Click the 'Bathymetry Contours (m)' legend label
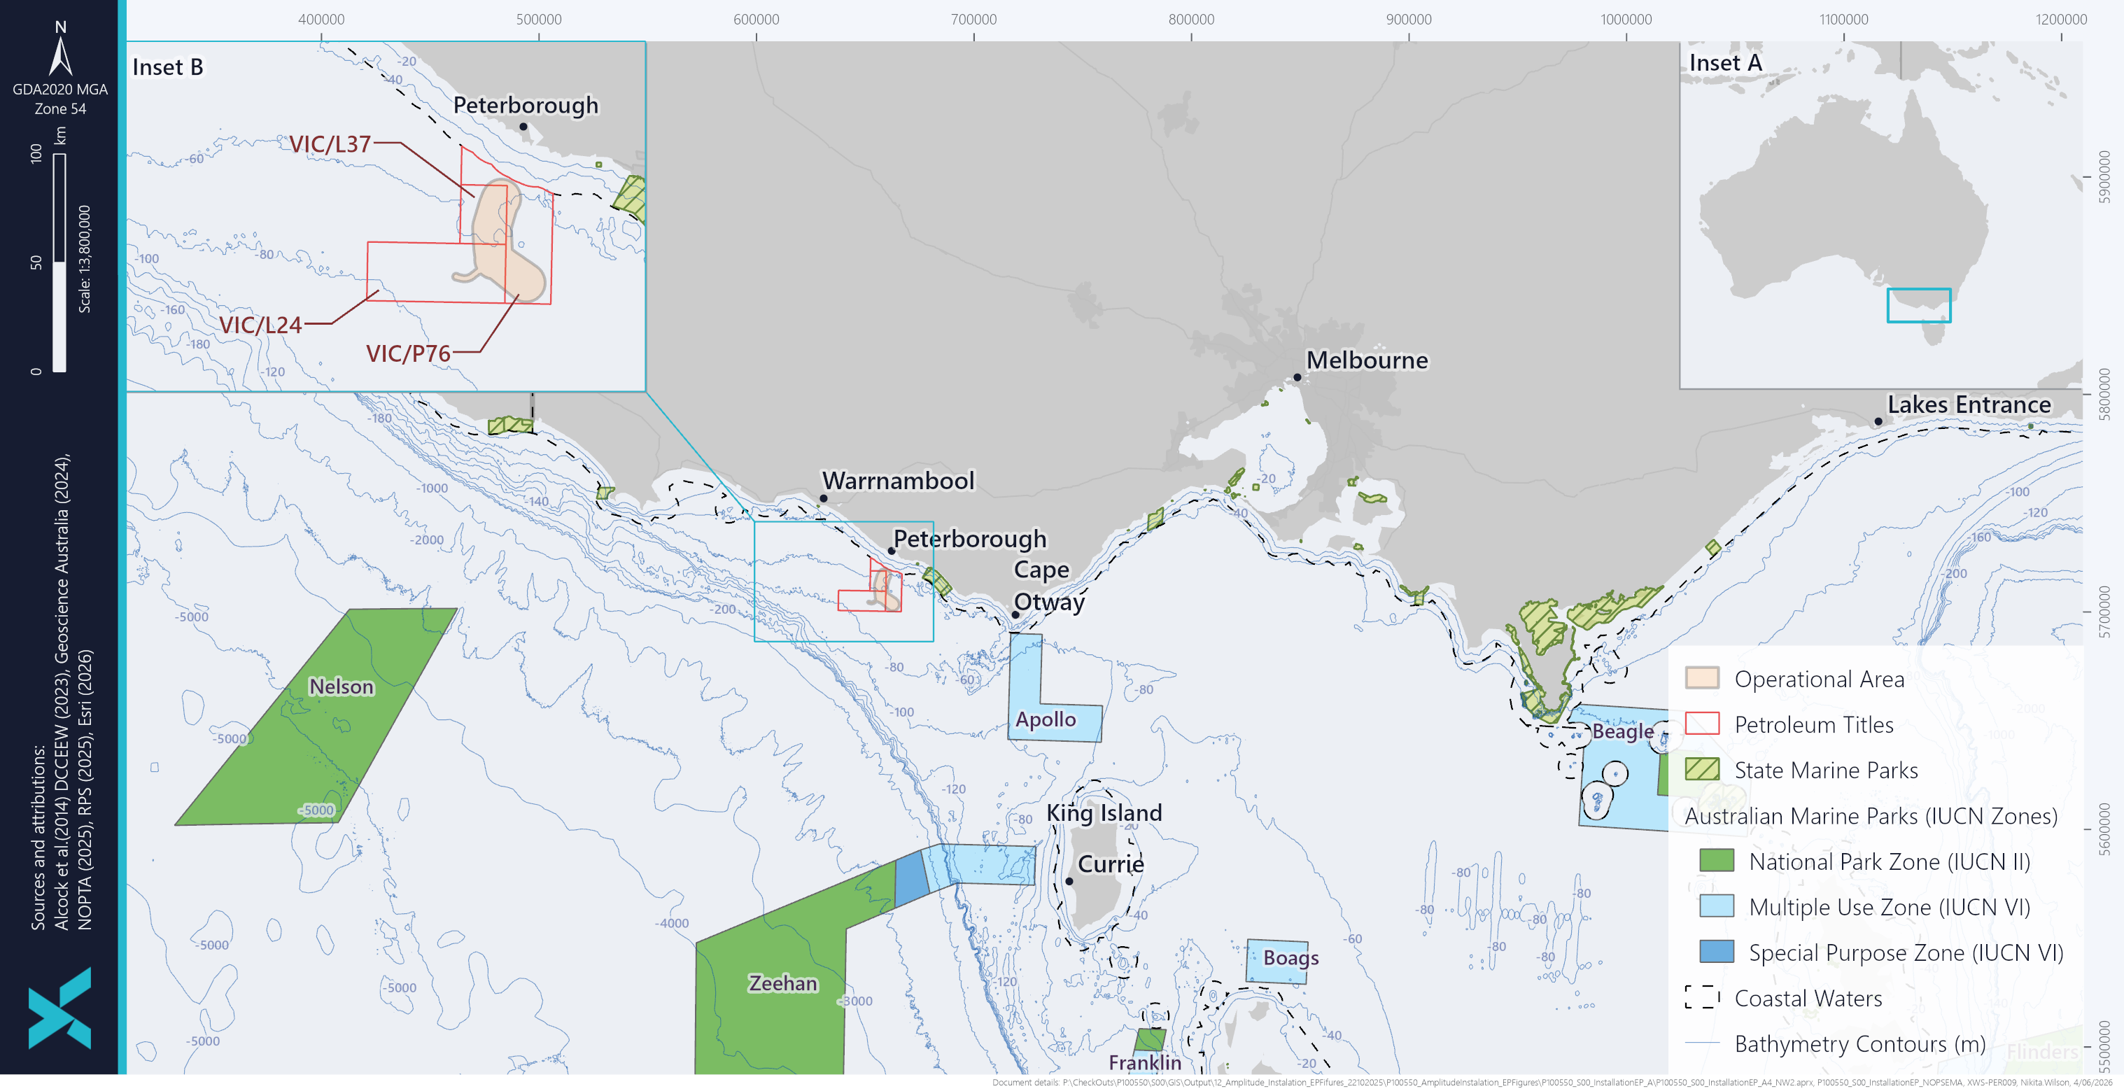 [x=1860, y=1044]
